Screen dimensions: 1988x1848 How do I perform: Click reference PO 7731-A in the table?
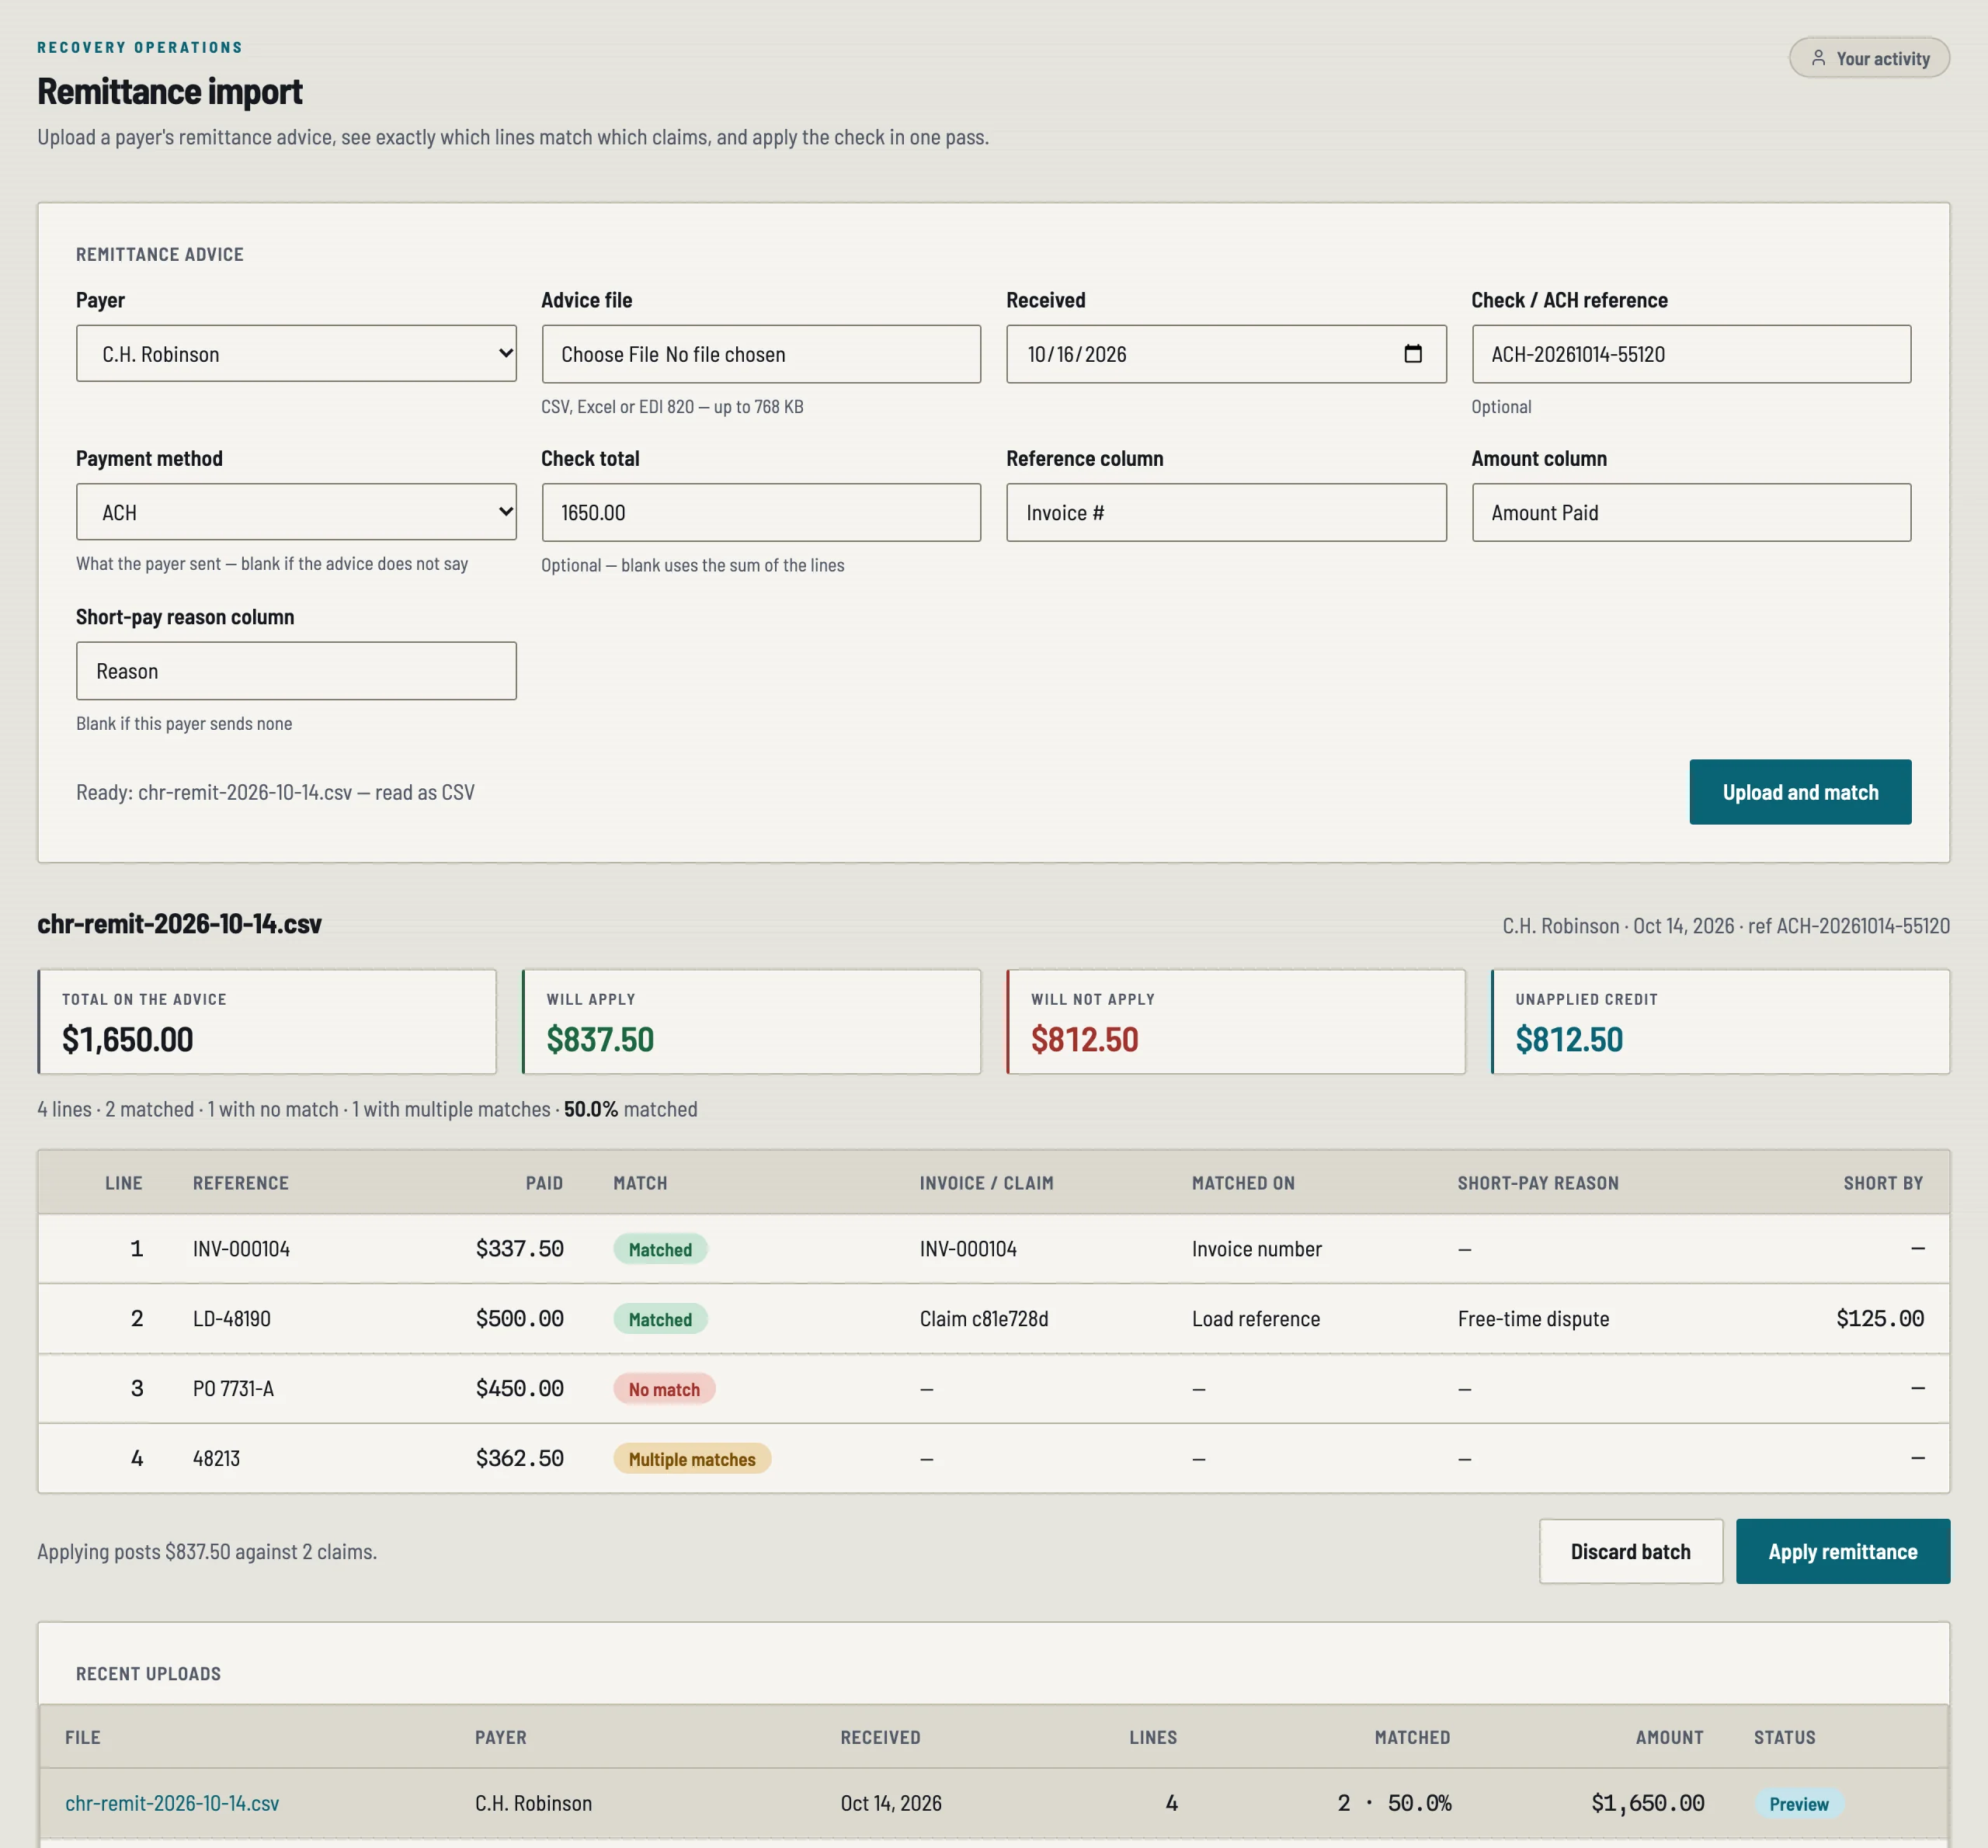click(x=233, y=1389)
